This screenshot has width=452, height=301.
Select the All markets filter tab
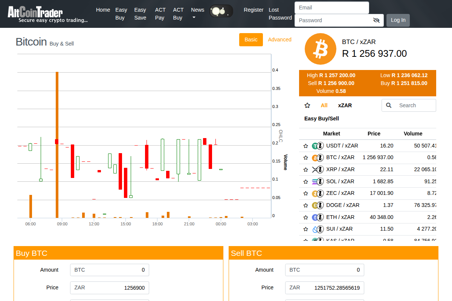tap(324, 105)
